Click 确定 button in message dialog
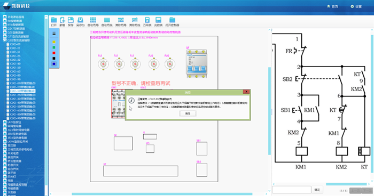The width and height of the screenshot is (374, 196). (188, 113)
